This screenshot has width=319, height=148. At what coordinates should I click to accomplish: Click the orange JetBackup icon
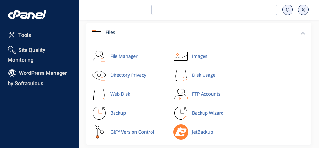181,132
